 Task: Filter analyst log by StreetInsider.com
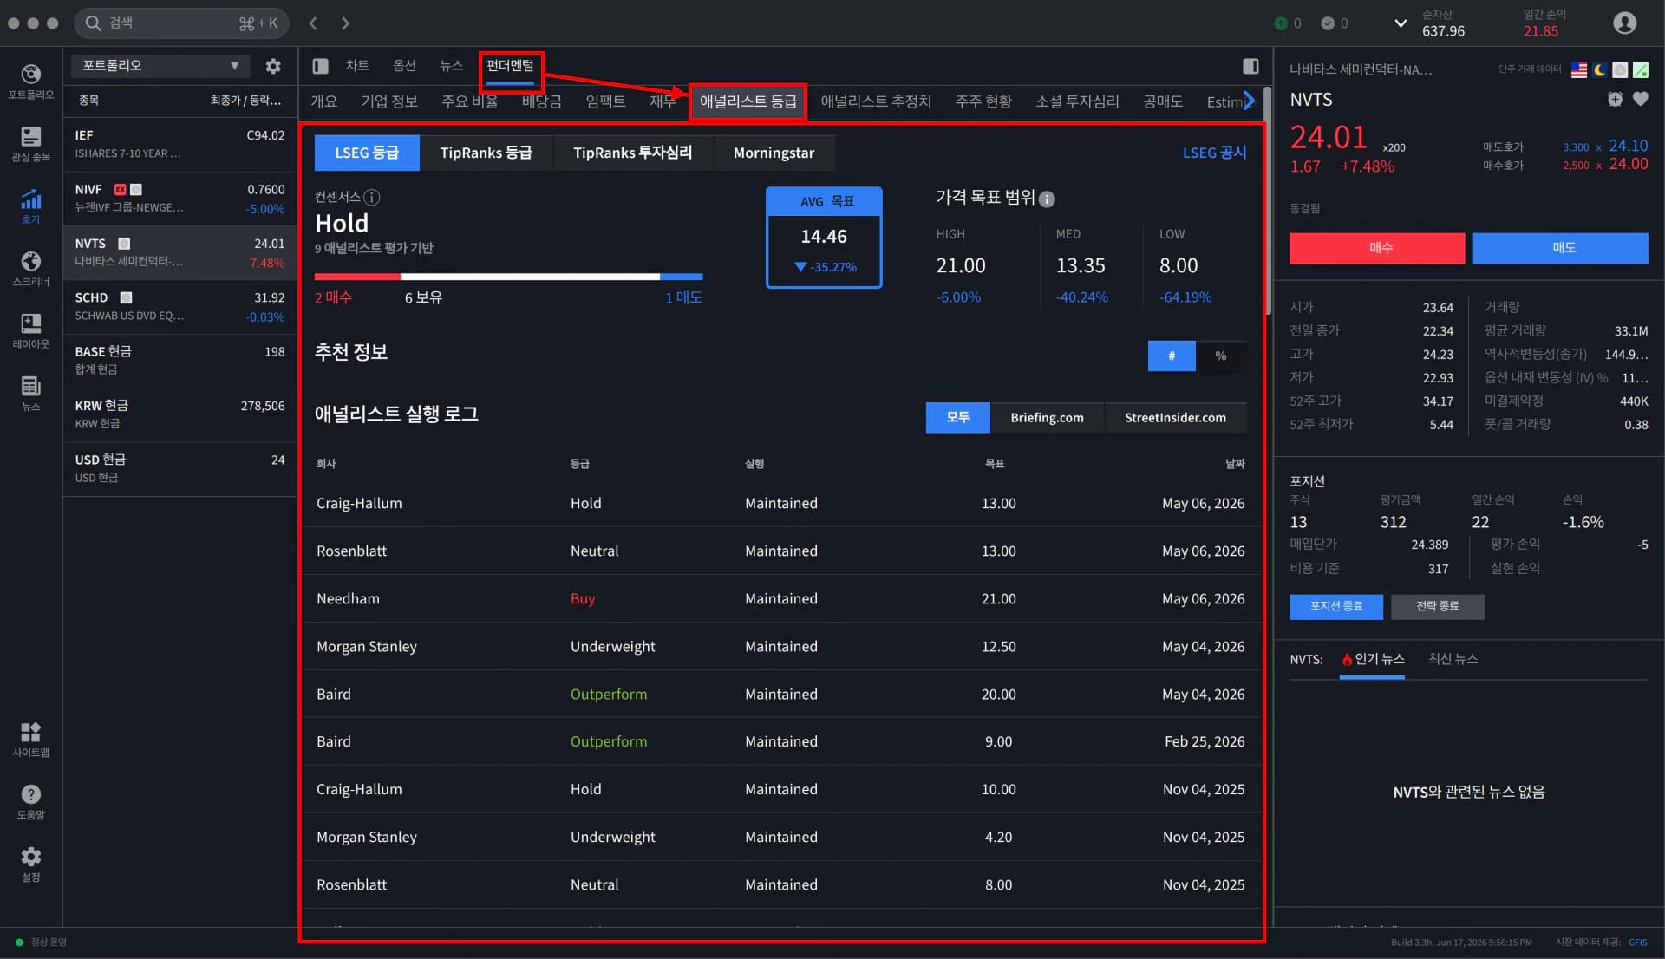[x=1175, y=418]
